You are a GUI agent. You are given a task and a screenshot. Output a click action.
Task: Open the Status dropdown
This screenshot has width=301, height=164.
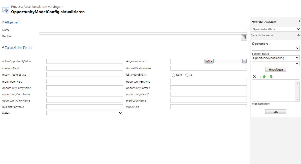pyautogui.click(x=84, y=113)
